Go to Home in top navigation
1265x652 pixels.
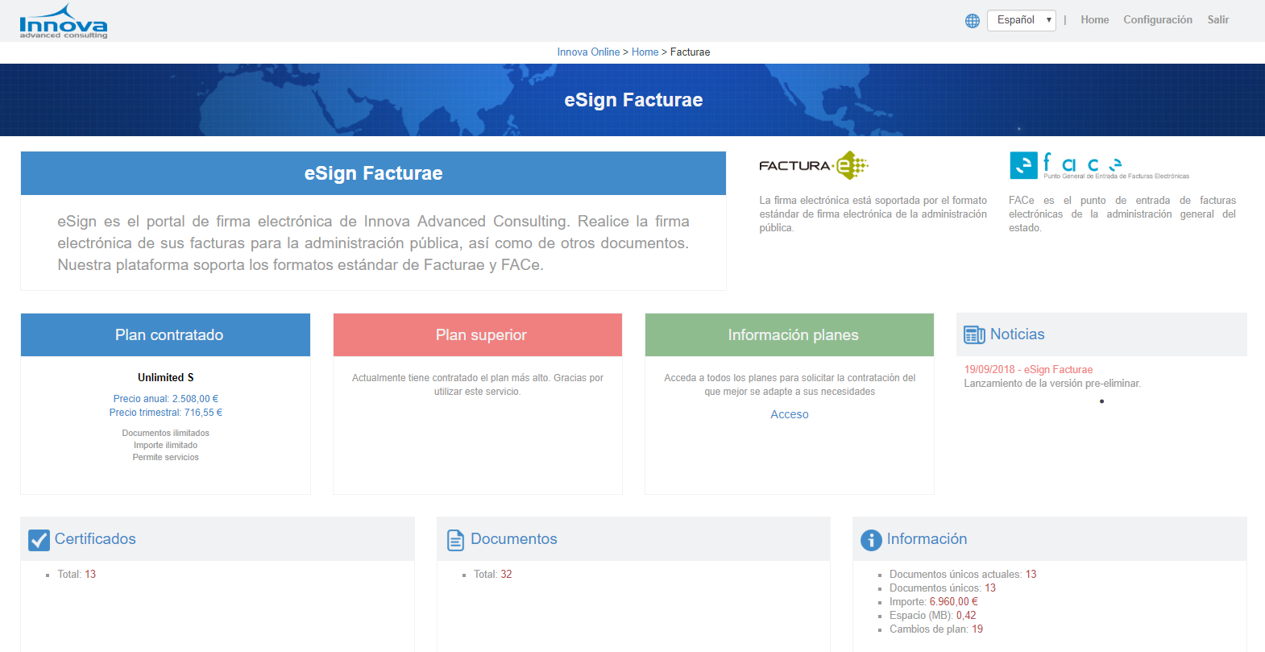pyautogui.click(x=1094, y=20)
